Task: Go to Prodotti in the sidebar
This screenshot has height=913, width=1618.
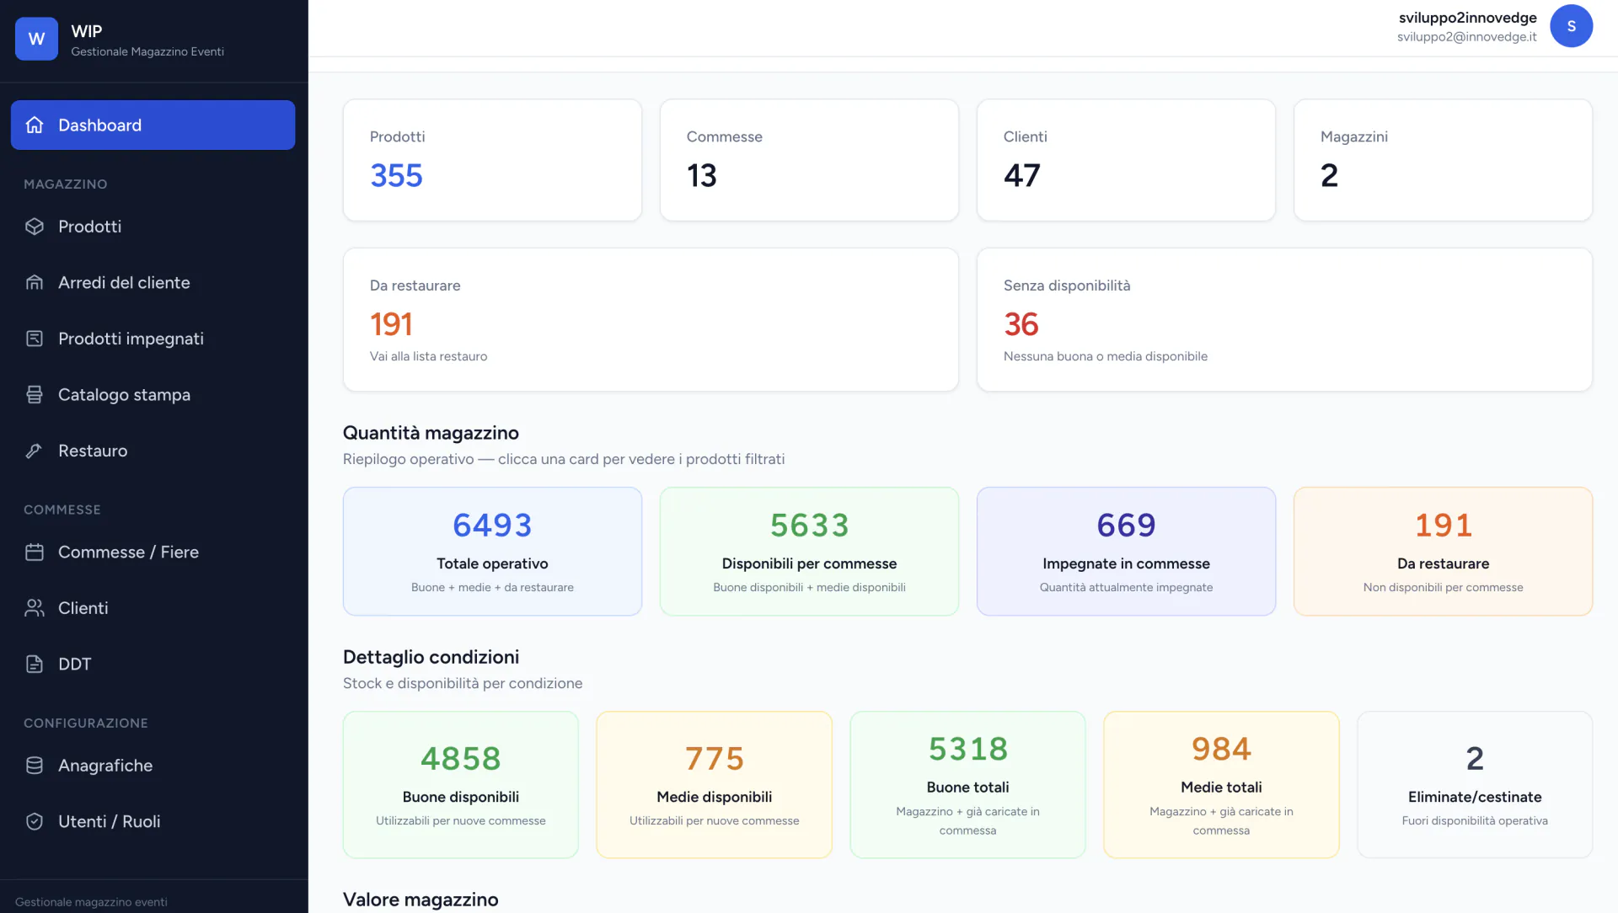Action: (x=153, y=227)
